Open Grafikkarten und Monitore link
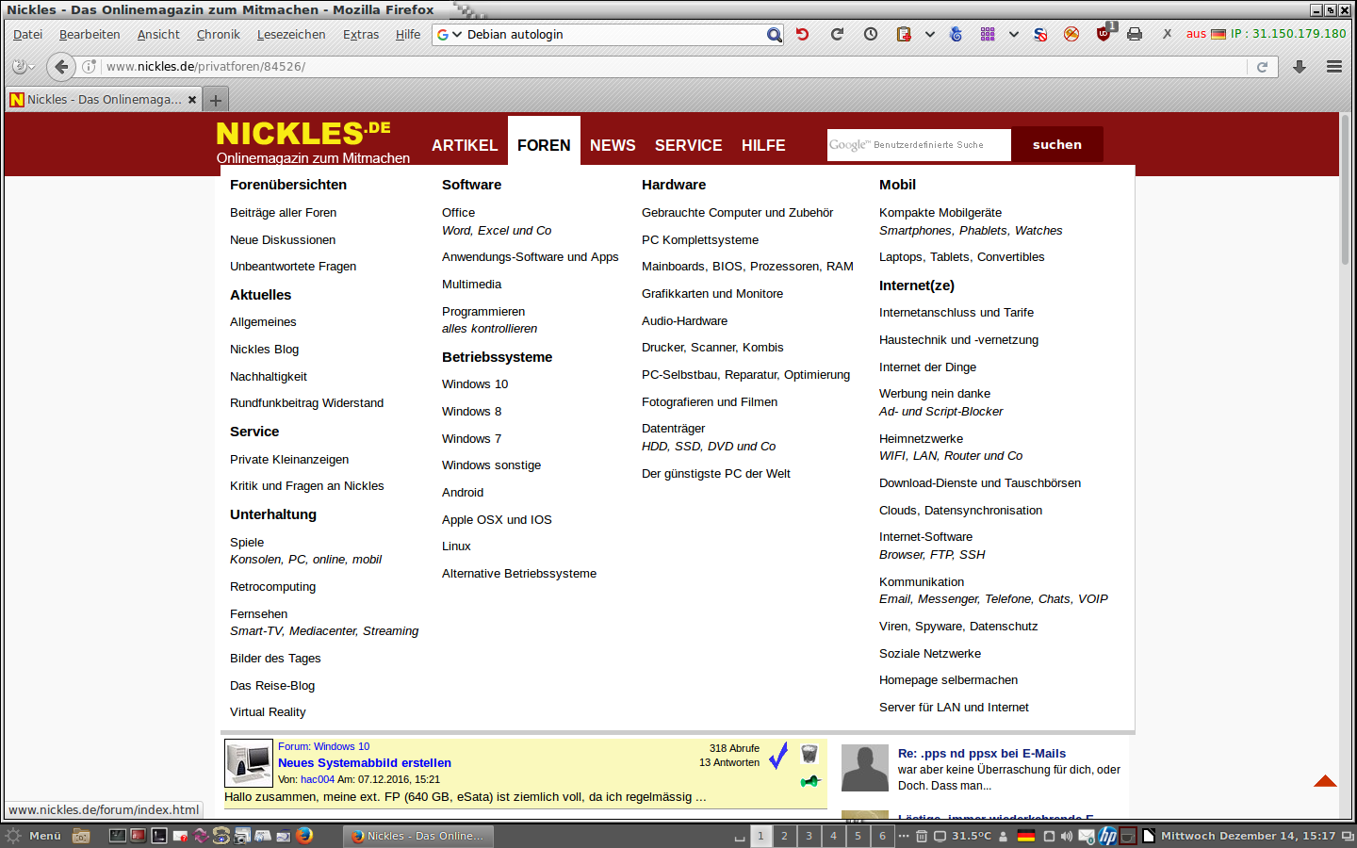The width and height of the screenshot is (1357, 848). [x=712, y=294]
